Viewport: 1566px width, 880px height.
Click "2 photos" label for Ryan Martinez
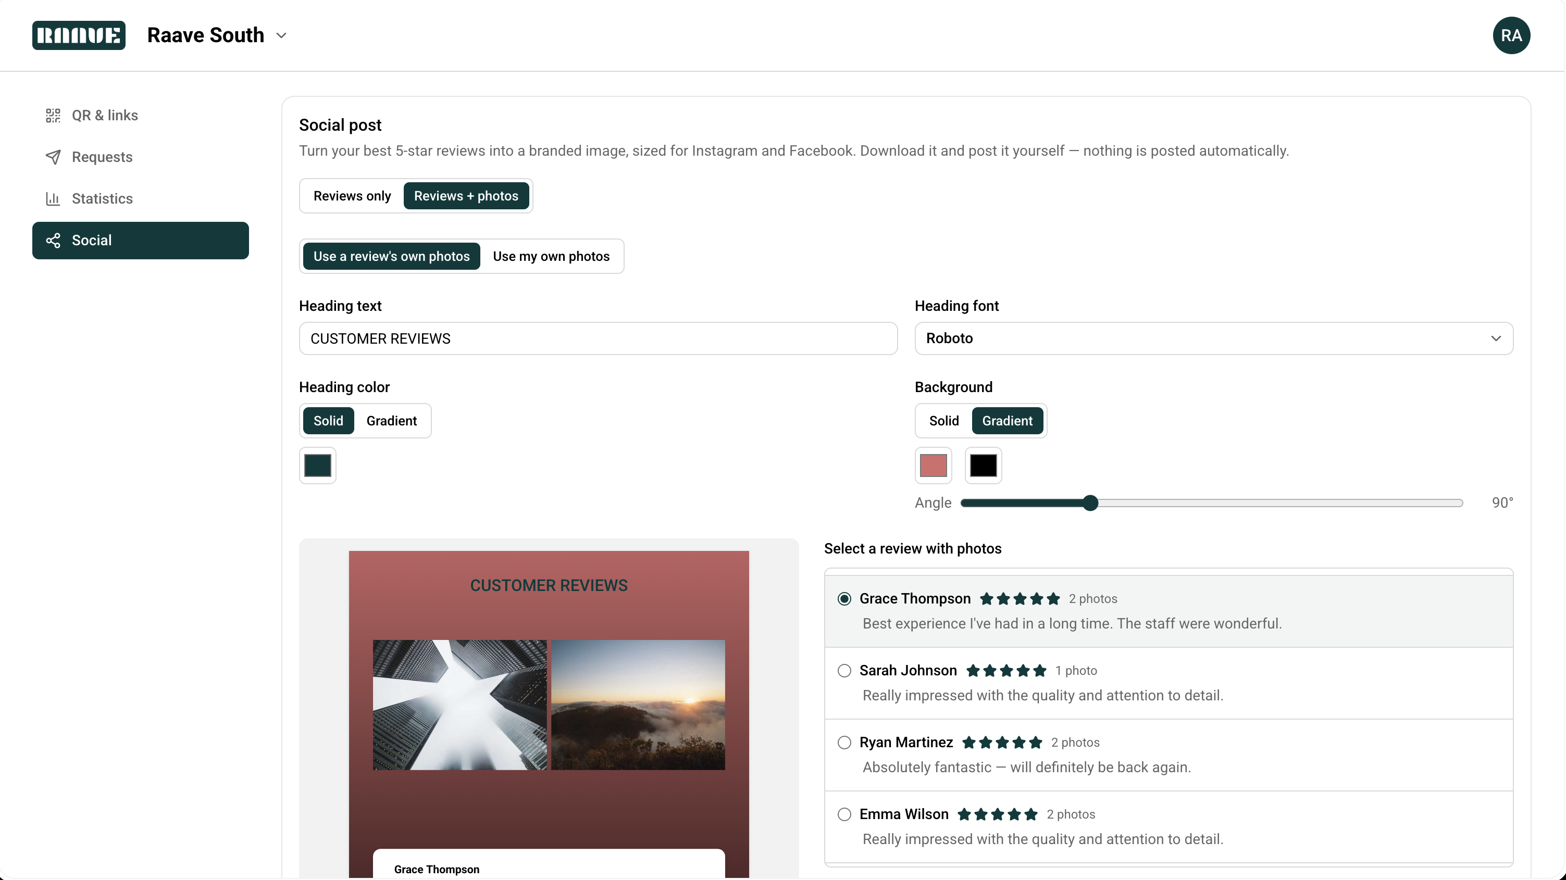coord(1075,742)
